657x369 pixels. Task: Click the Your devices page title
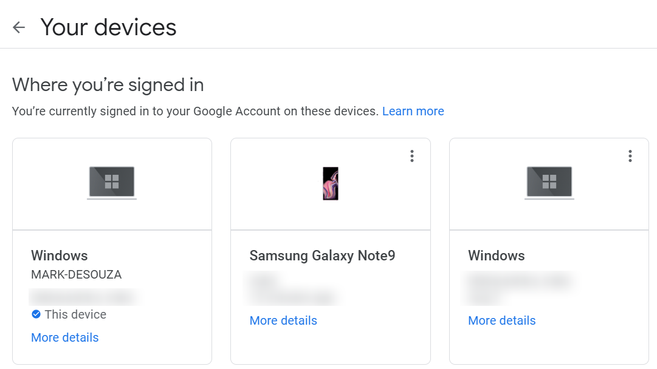[108, 27]
